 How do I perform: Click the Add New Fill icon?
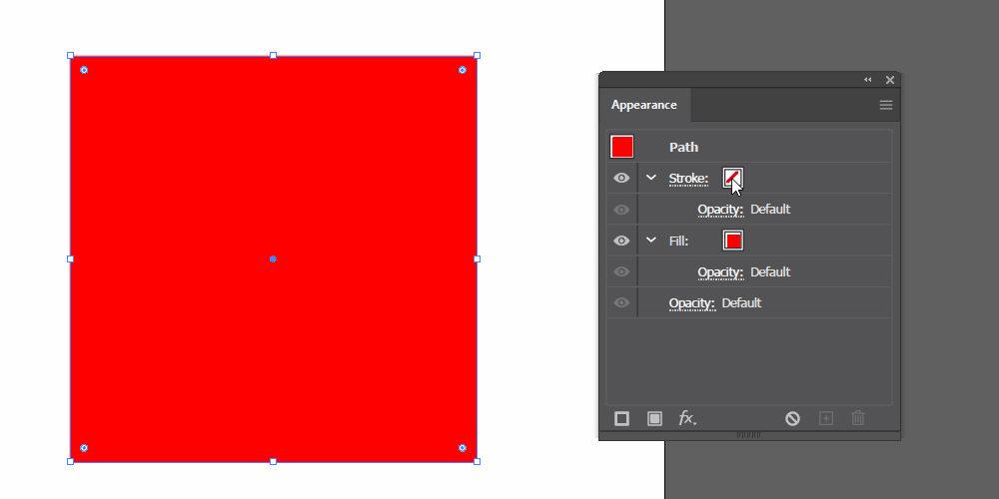tap(654, 418)
